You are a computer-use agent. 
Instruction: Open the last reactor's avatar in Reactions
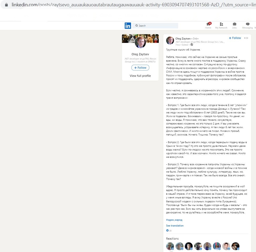[235, 246]
